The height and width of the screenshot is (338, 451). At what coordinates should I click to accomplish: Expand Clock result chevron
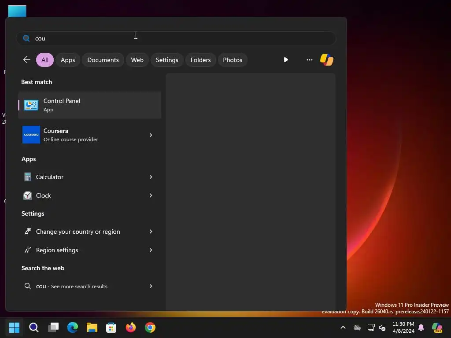click(151, 195)
